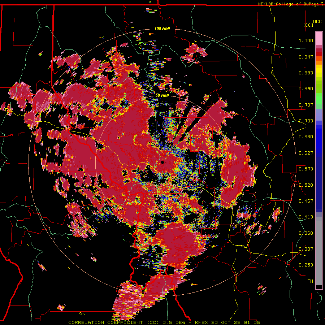Viewport: 325px width, 325px height.
Task: Click the 0.840 legend value
Action: point(306,89)
